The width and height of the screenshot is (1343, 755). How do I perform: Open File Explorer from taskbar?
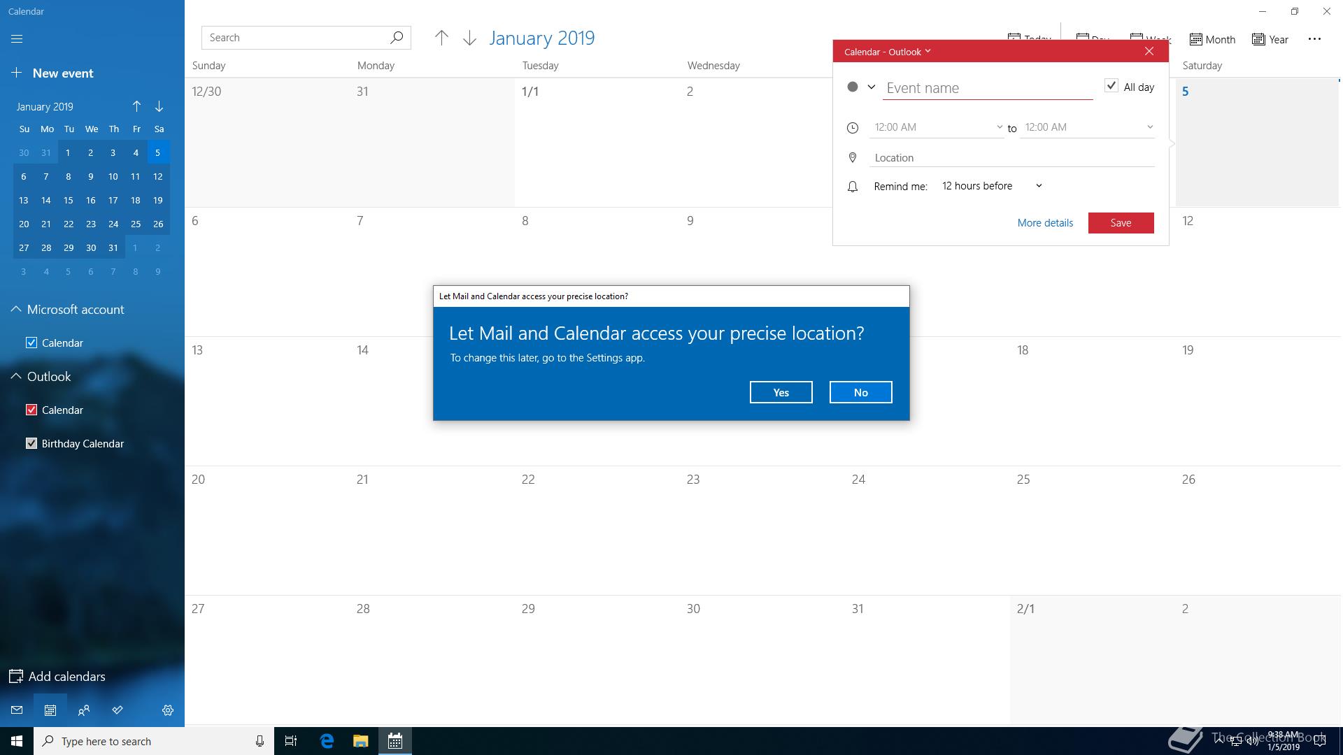[360, 741]
